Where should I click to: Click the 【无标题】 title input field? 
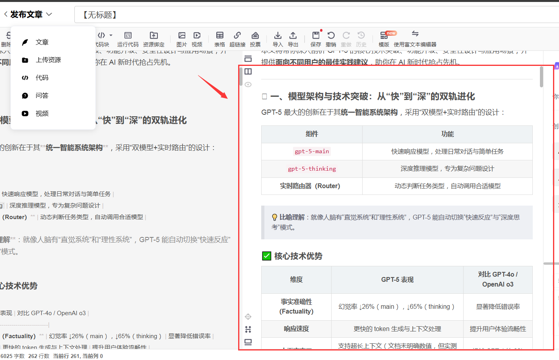(316, 15)
